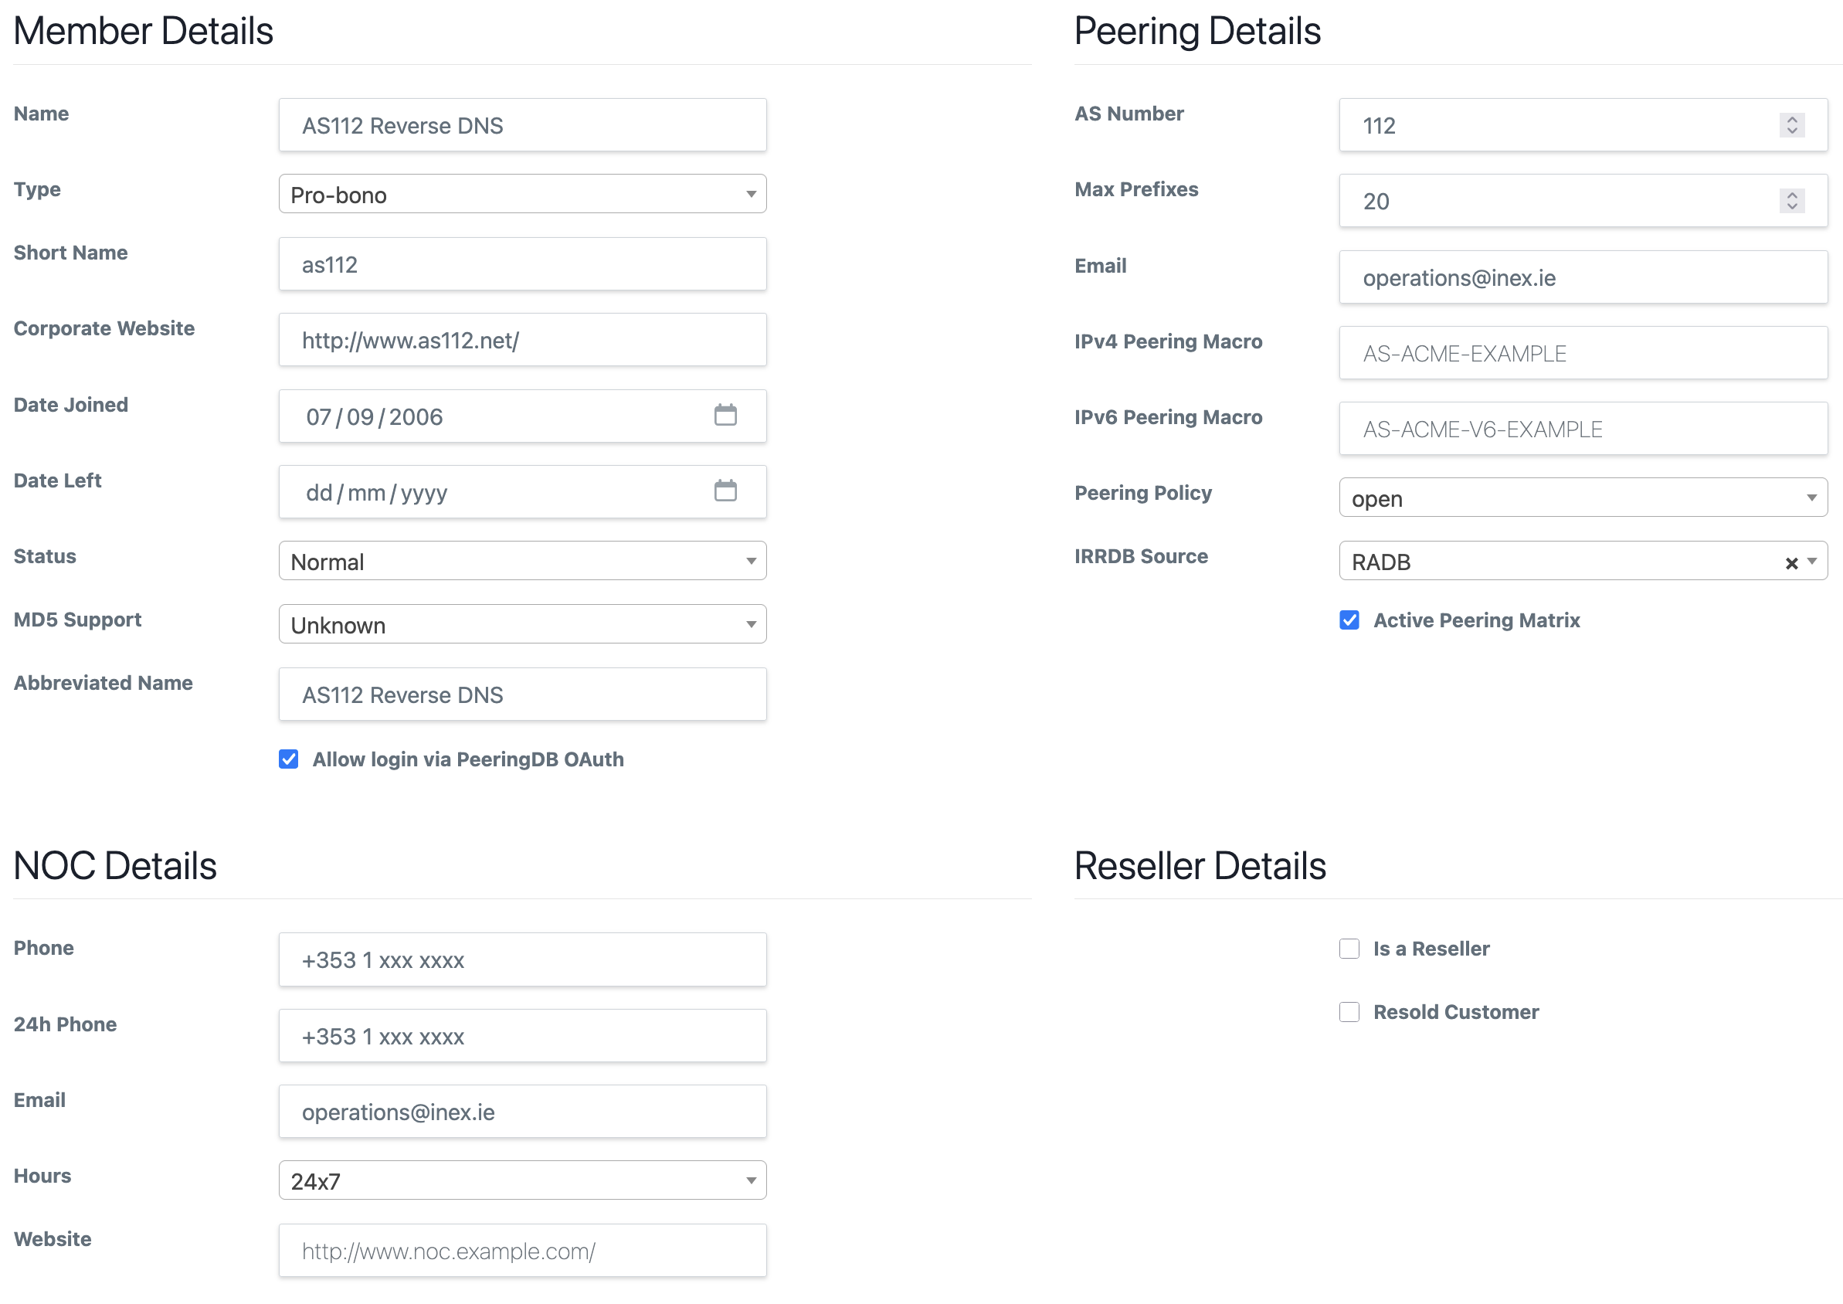The image size is (1843, 1304).
Task: Click the NOC Website input field
Action: [x=523, y=1251]
